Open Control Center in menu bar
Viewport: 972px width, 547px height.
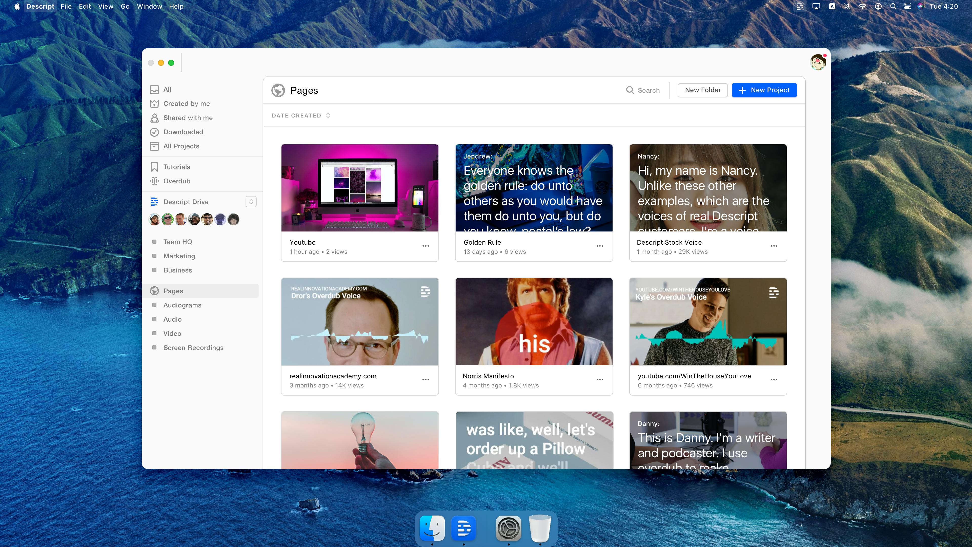click(x=907, y=6)
